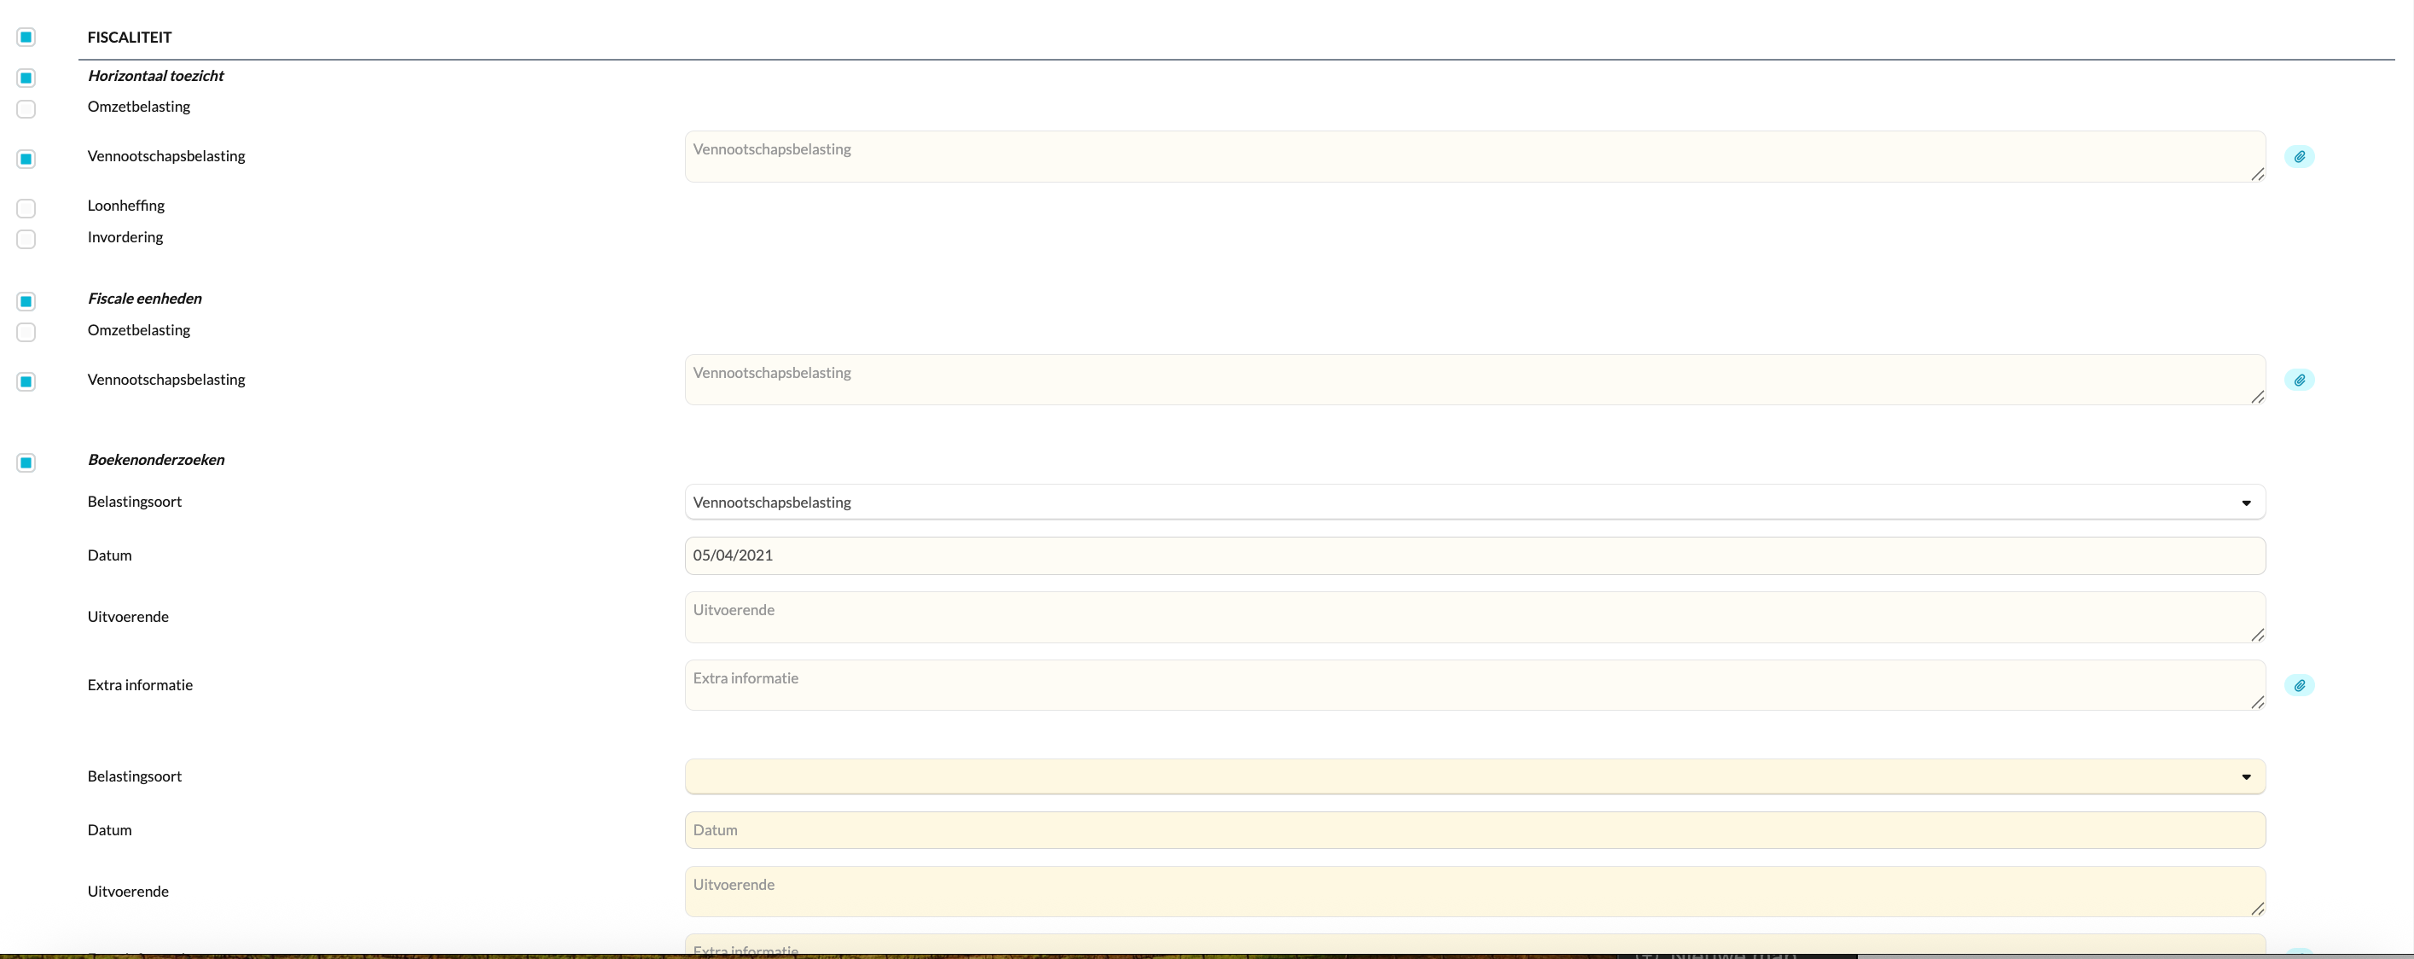Enable Omzetbelasting under Fiscale eenheden
This screenshot has width=2414, height=959.
[x=26, y=332]
